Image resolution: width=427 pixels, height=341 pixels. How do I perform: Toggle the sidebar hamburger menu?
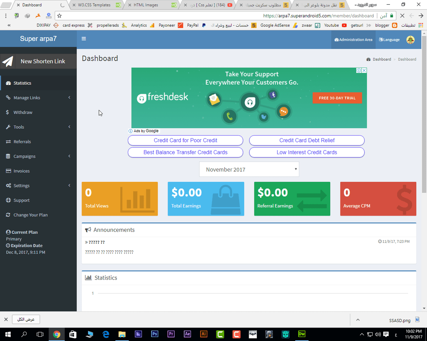[84, 39]
